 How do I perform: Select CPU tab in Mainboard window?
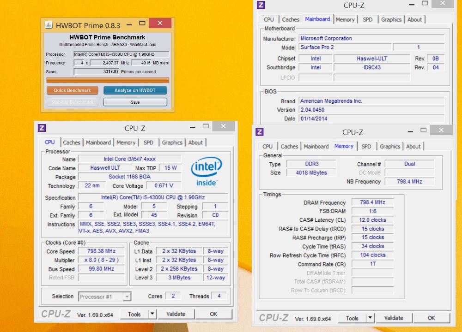pos(269,20)
